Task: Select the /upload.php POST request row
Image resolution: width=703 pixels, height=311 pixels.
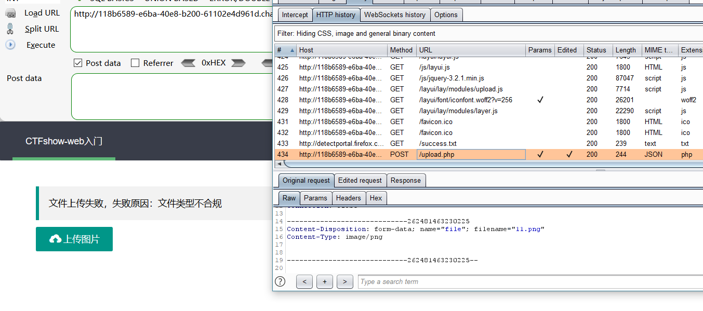Action: (488, 154)
